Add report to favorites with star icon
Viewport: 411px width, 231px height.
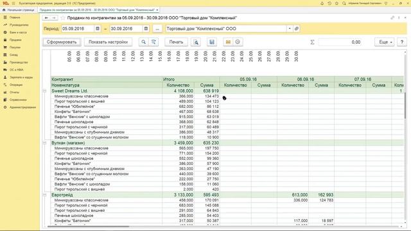(63, 18)
